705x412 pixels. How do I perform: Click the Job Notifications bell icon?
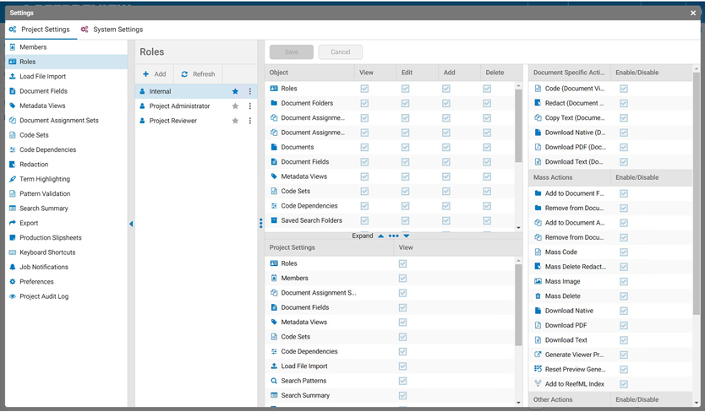tap(13, 267)
